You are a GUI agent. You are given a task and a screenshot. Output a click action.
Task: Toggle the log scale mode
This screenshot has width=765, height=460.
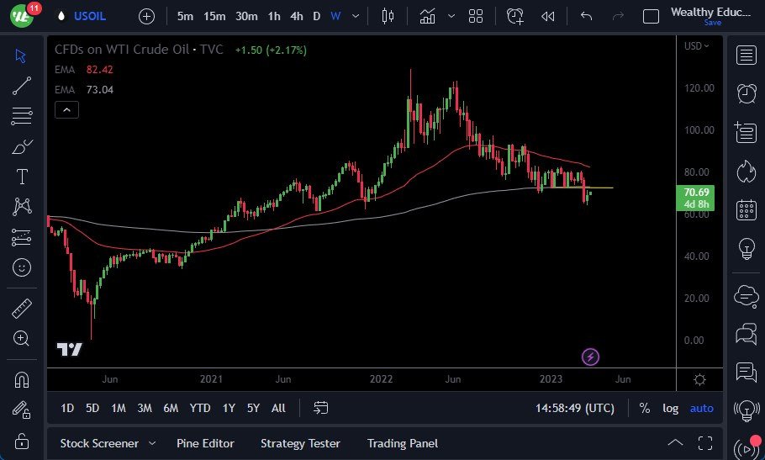670,409
